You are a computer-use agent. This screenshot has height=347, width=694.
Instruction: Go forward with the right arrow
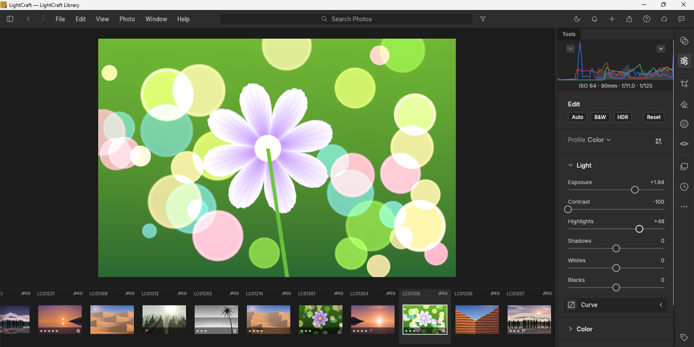[x=43, y=19]
